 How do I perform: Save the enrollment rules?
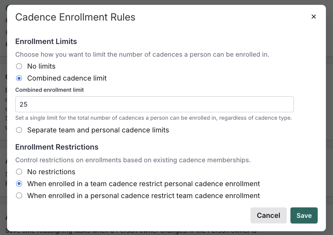[x=304, y=216]
